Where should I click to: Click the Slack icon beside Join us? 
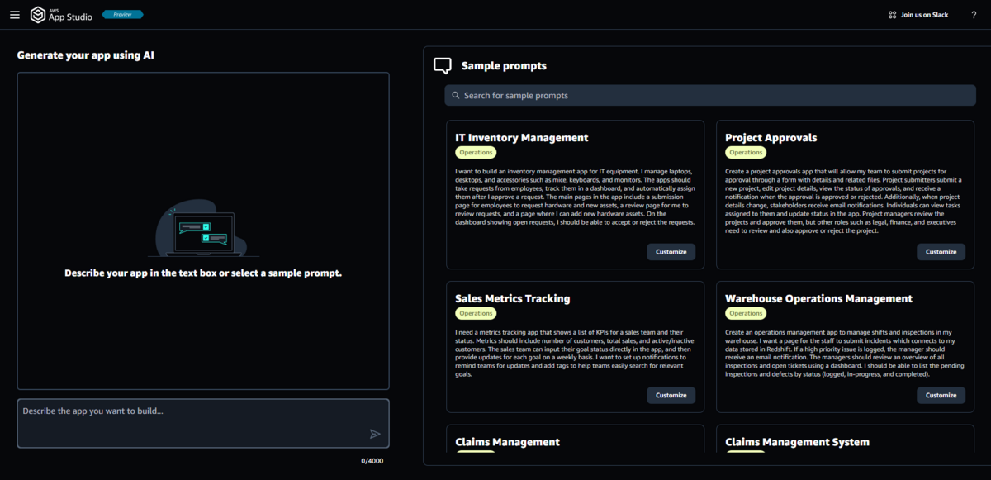(x=892, y=15)
